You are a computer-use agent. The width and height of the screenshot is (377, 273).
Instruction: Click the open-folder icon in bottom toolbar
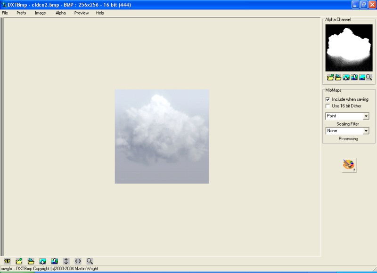click(19, 261)
